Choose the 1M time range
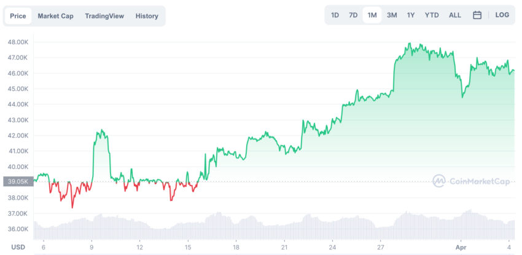522x255 pixels. (372, 15)
